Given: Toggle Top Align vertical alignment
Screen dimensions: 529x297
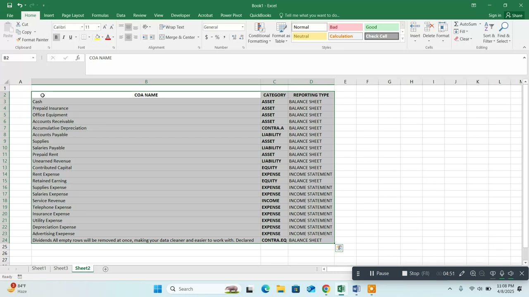Looking at the screenshot, I should click(121, 27).
